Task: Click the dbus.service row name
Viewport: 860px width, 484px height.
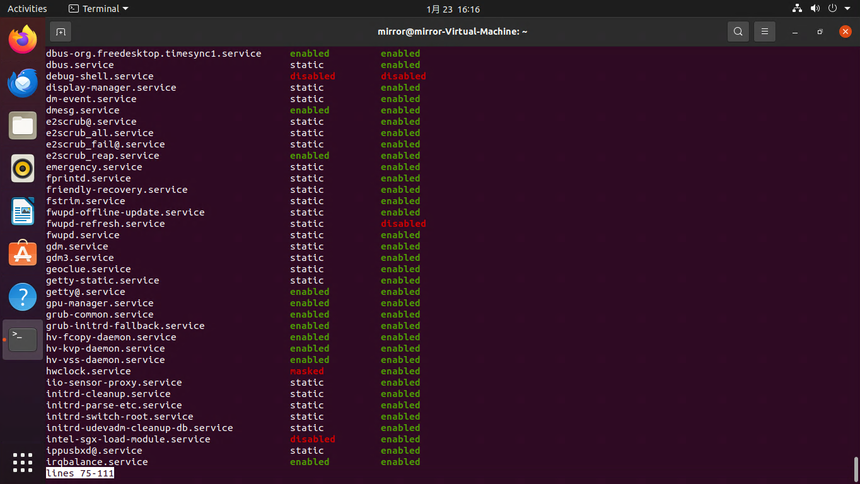Action: (80, 65)
